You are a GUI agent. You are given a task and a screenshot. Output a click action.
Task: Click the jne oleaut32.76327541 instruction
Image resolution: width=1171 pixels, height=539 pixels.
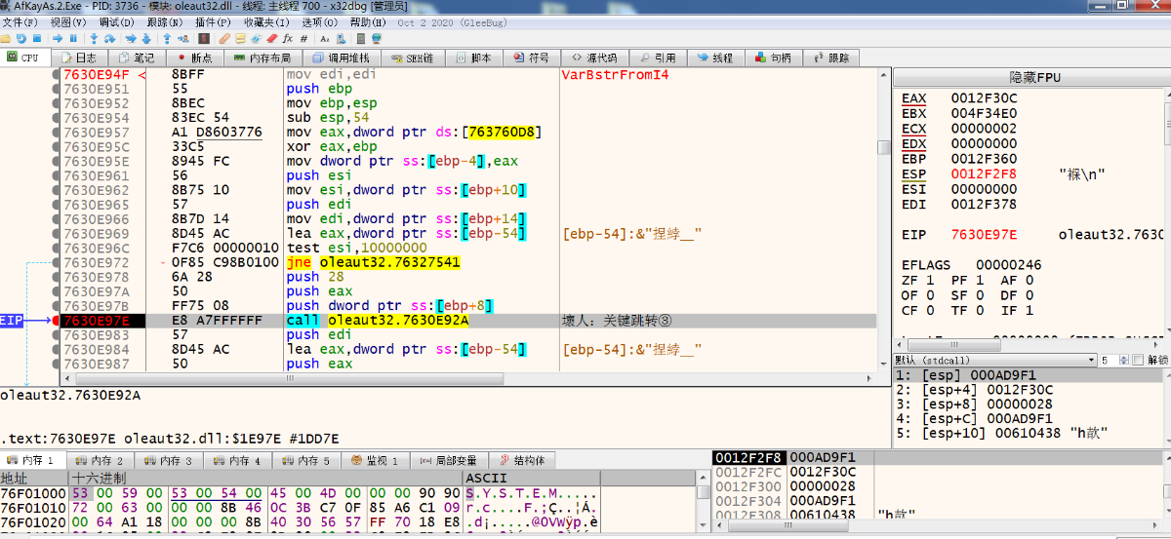373,262
